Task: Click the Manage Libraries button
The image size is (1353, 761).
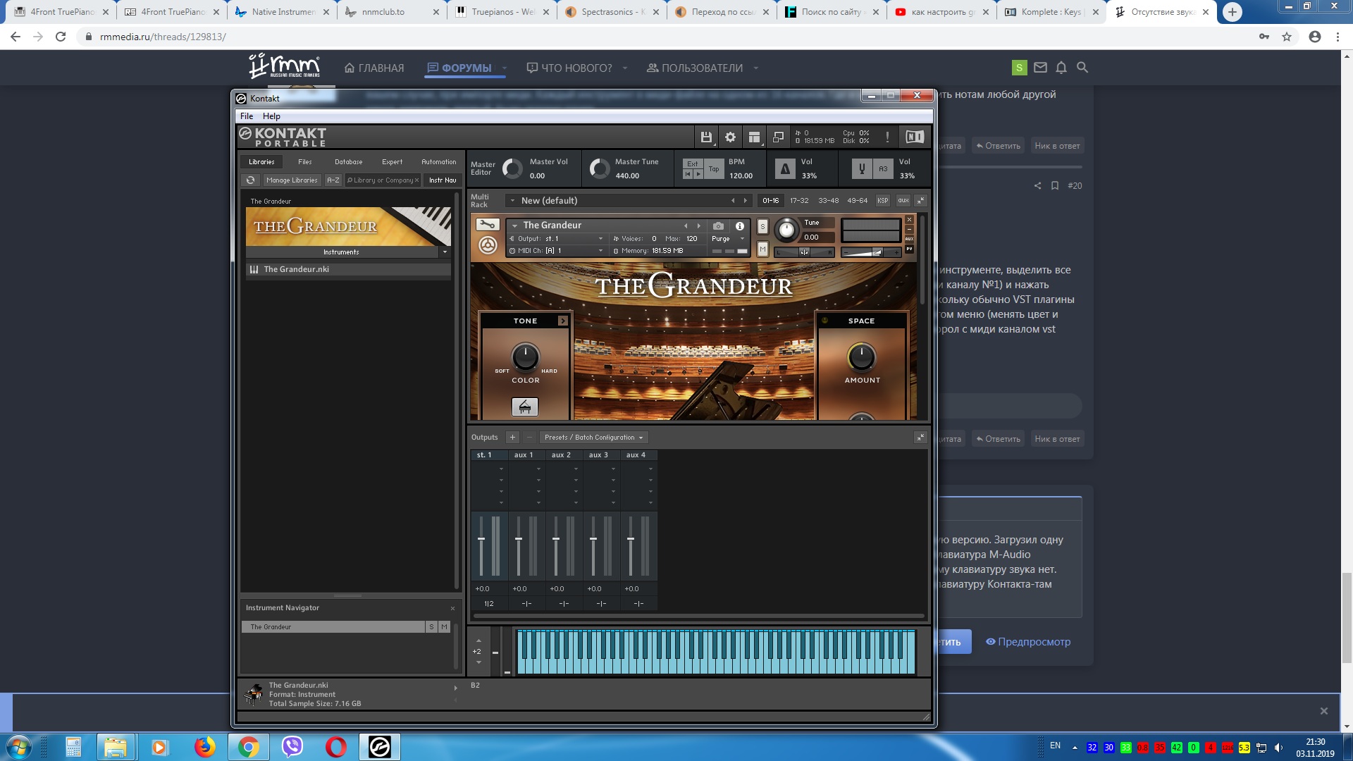Action: (292, 180)
